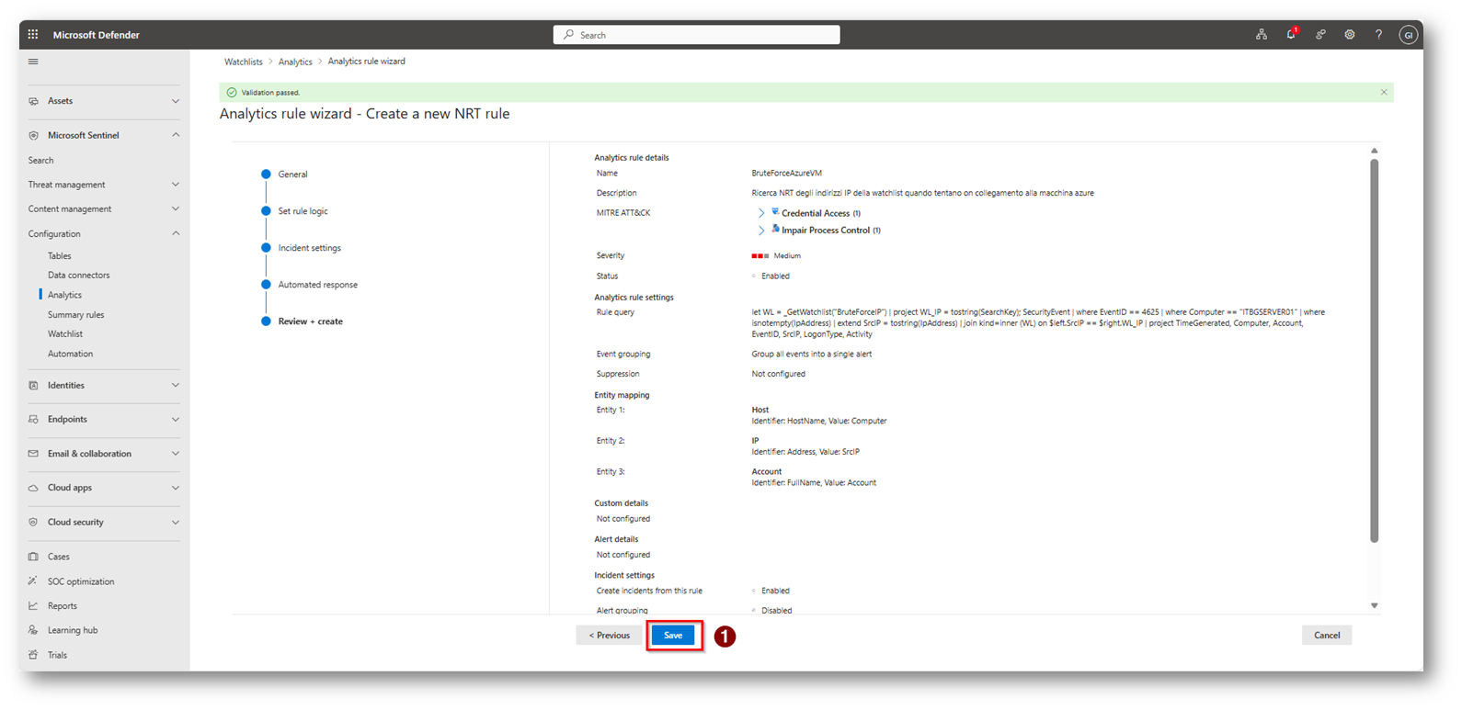Click the review pane vertical scrollbar

click(1374, 349)
